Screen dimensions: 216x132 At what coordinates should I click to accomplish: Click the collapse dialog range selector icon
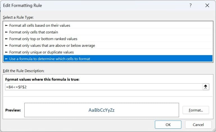point(206,87)
